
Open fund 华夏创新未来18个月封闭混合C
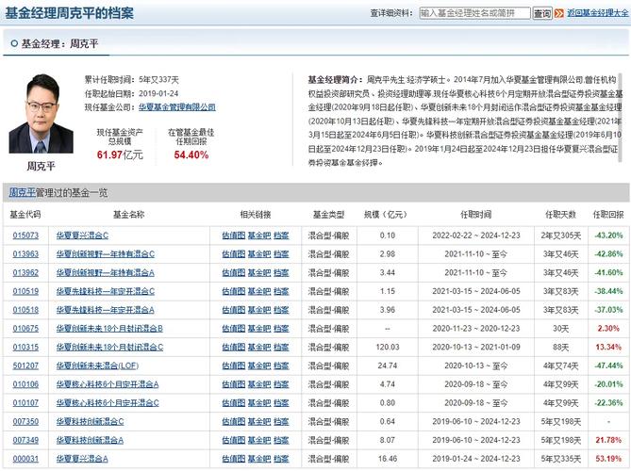point(109,348)
